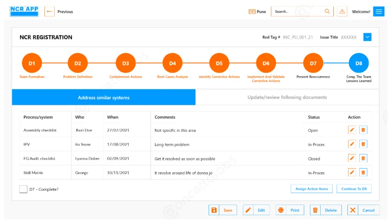This screenshot has height=223, width=391.
Task: Expand the blue dropdown beside Issue Title
Action: click(368, 37)
